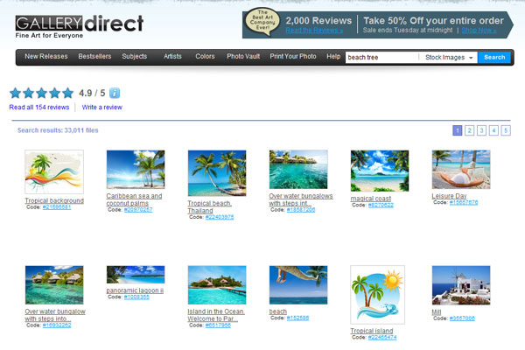Click code link under Mill
This screenshot has width=525, height=350.
pyautogui.click(x=462, y=318)
